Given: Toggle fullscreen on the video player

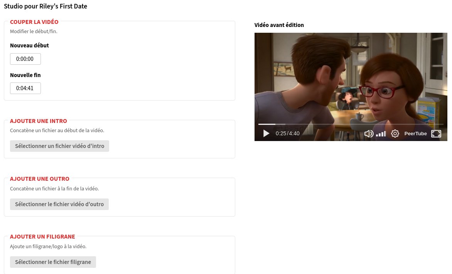Looking at the screenshot, I should [436, 133].
